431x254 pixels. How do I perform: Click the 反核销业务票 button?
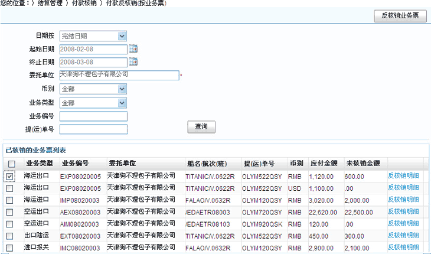[400, 16]
